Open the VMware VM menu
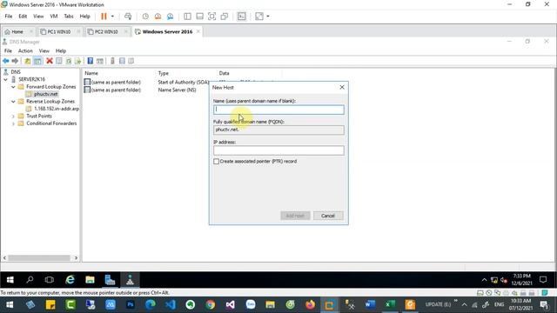This screenshot has width=557, height=313. 54,17
